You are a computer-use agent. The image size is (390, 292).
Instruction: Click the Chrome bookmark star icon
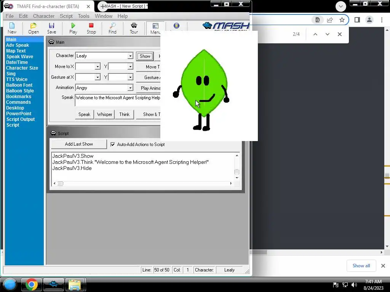342,20
